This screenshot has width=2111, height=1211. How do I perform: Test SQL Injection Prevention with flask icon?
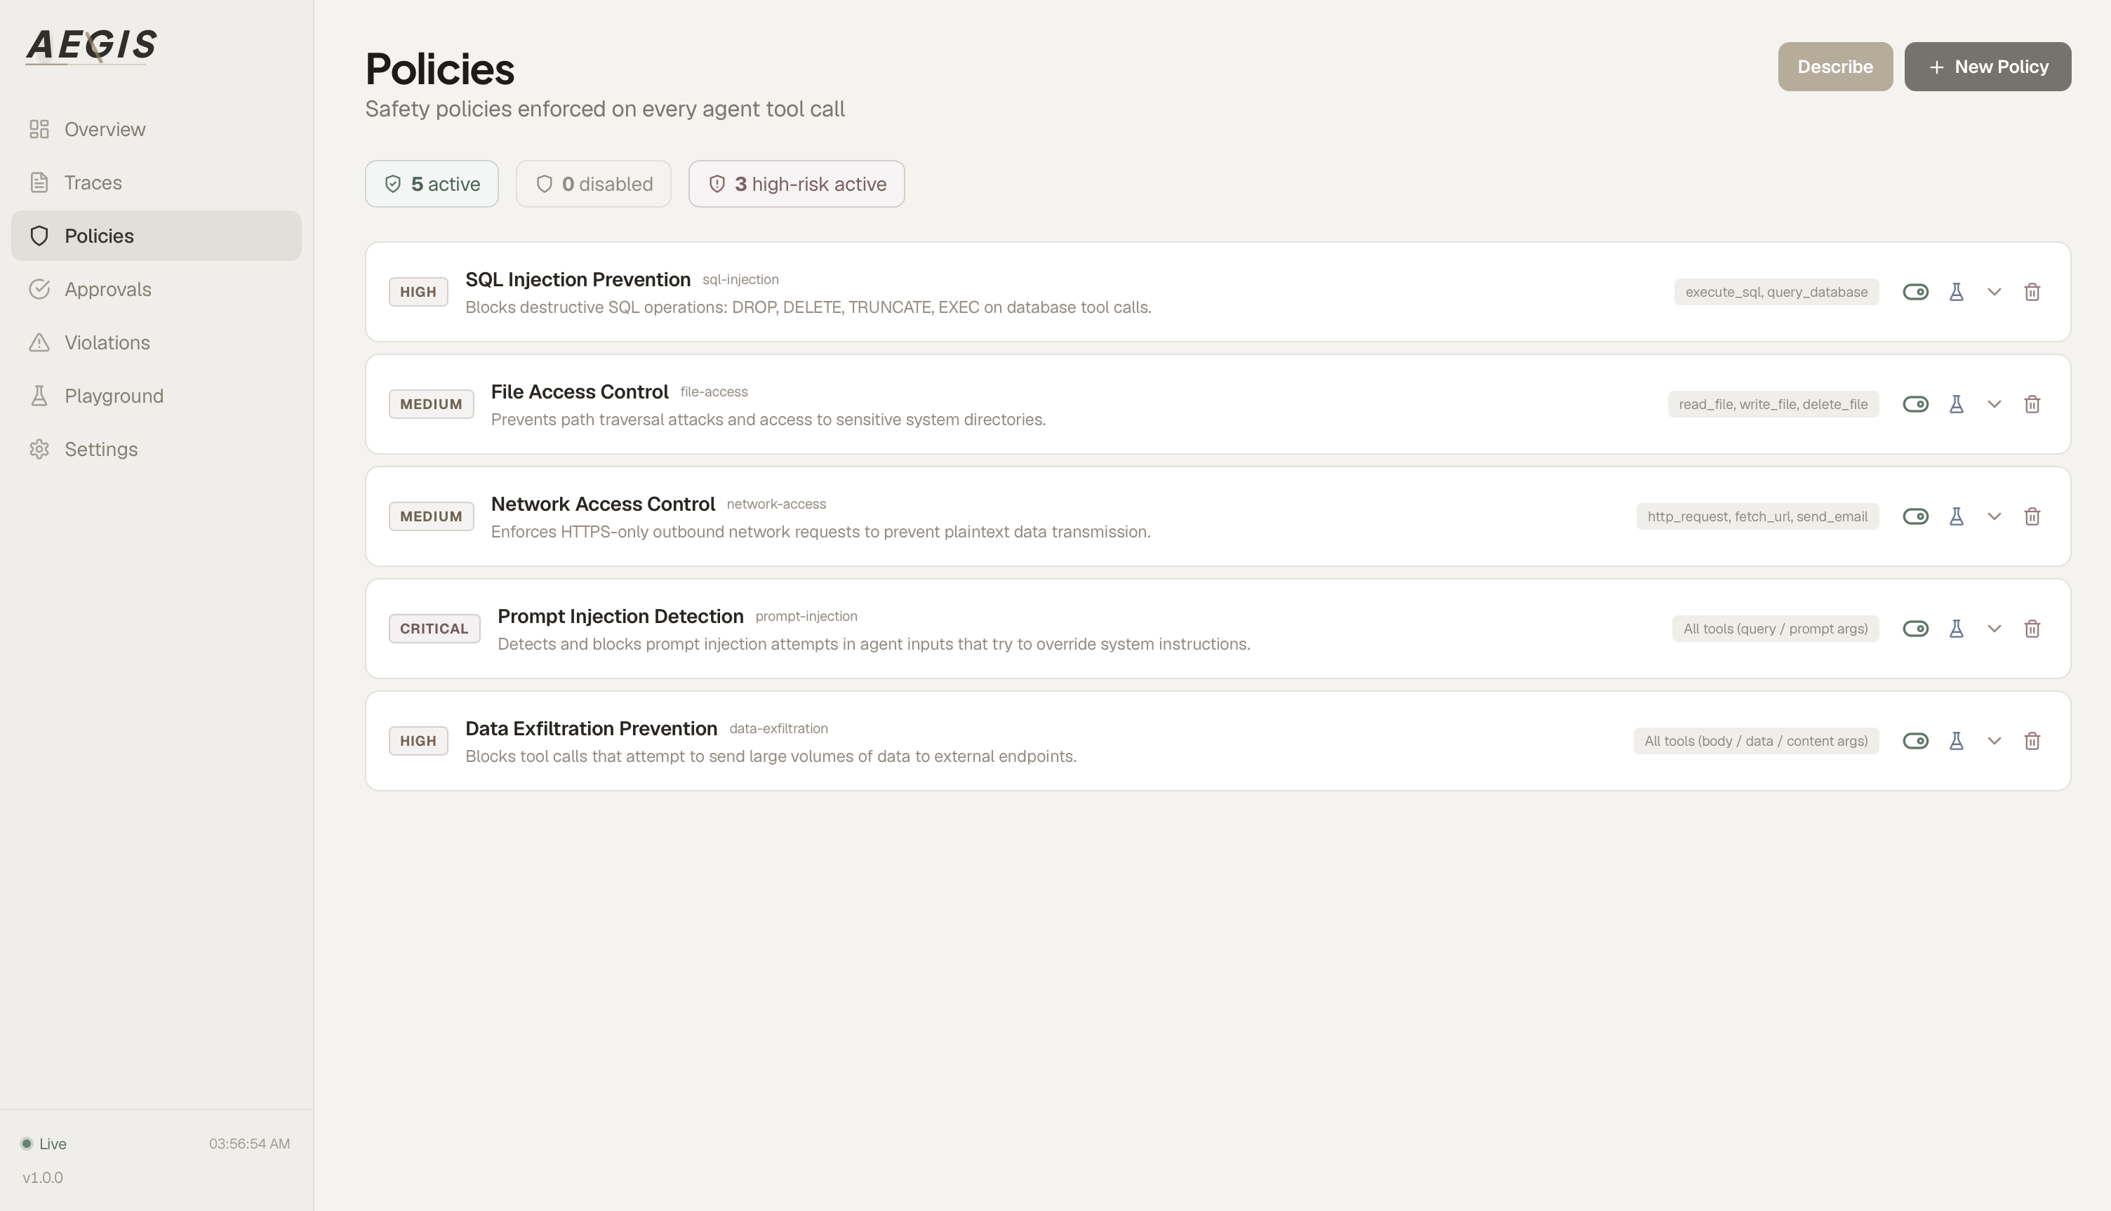click(1957, 292)
